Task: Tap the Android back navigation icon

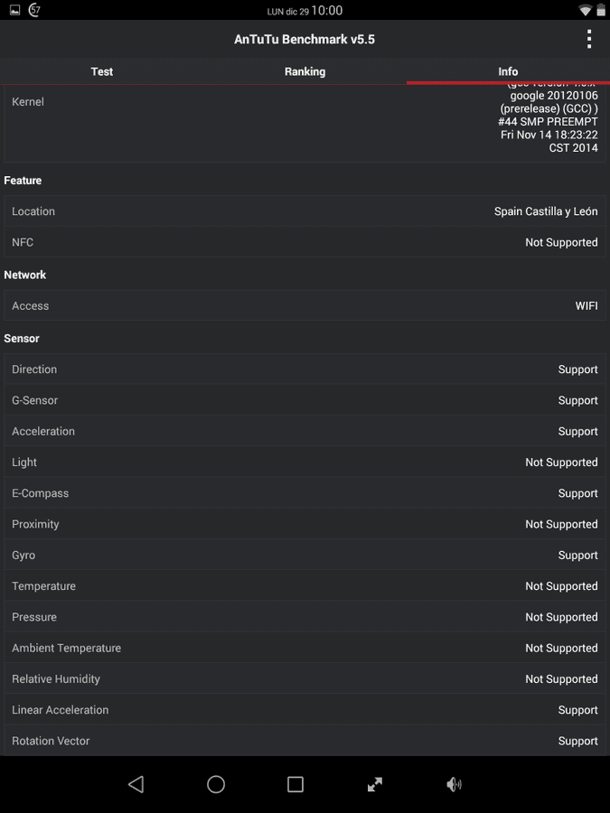Action: [136, 784]
